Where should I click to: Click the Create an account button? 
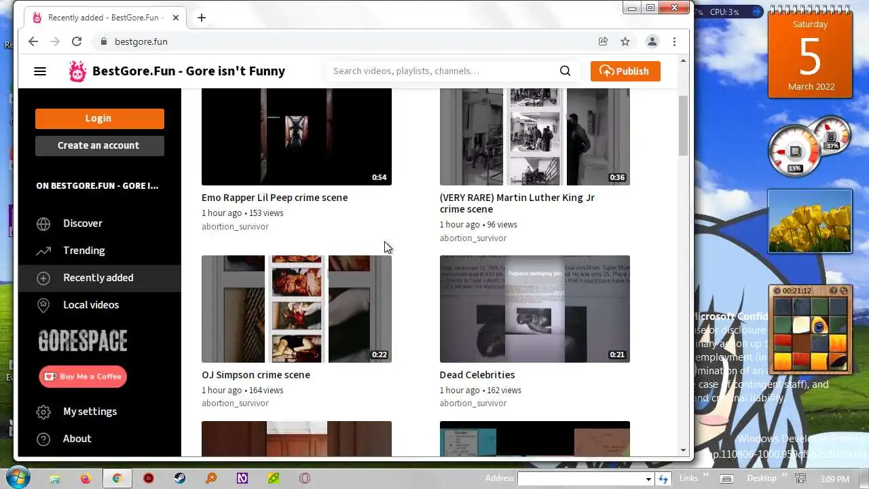point(100,145)
